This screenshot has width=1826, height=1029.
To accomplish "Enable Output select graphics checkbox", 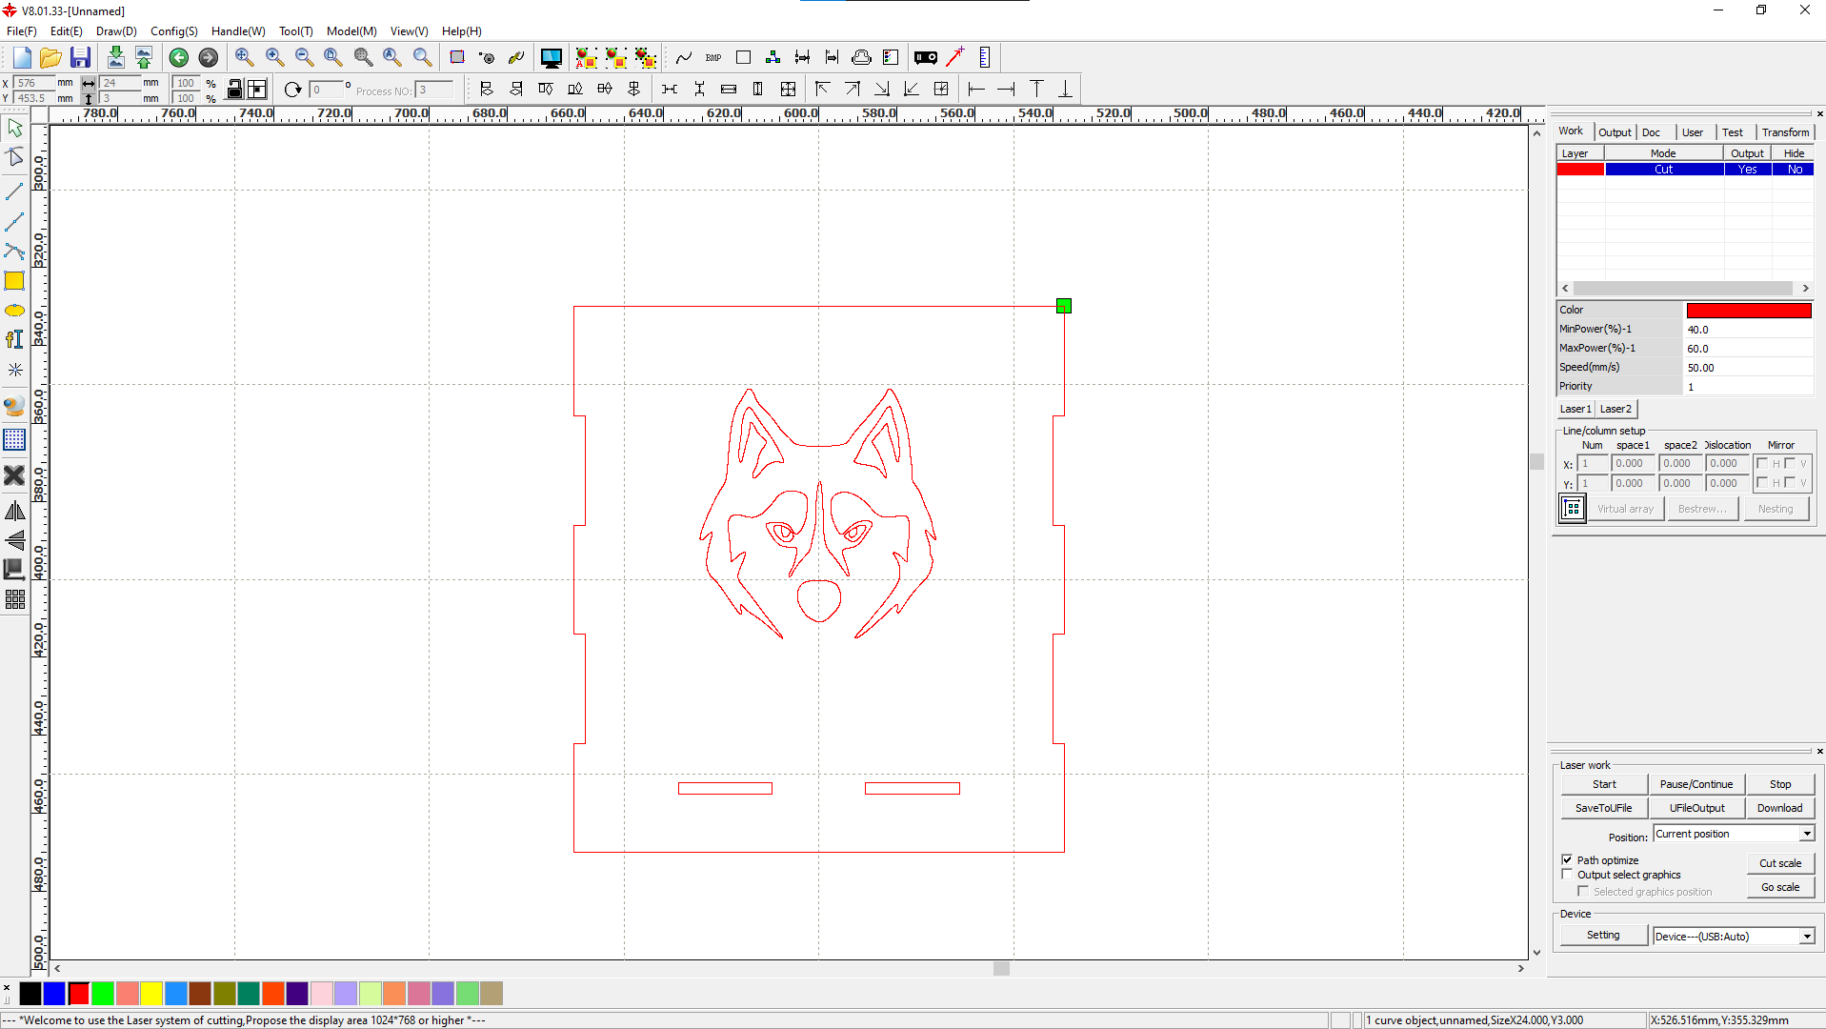I will click(1567, 875).
